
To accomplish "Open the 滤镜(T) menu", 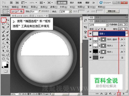I will 54,7.
